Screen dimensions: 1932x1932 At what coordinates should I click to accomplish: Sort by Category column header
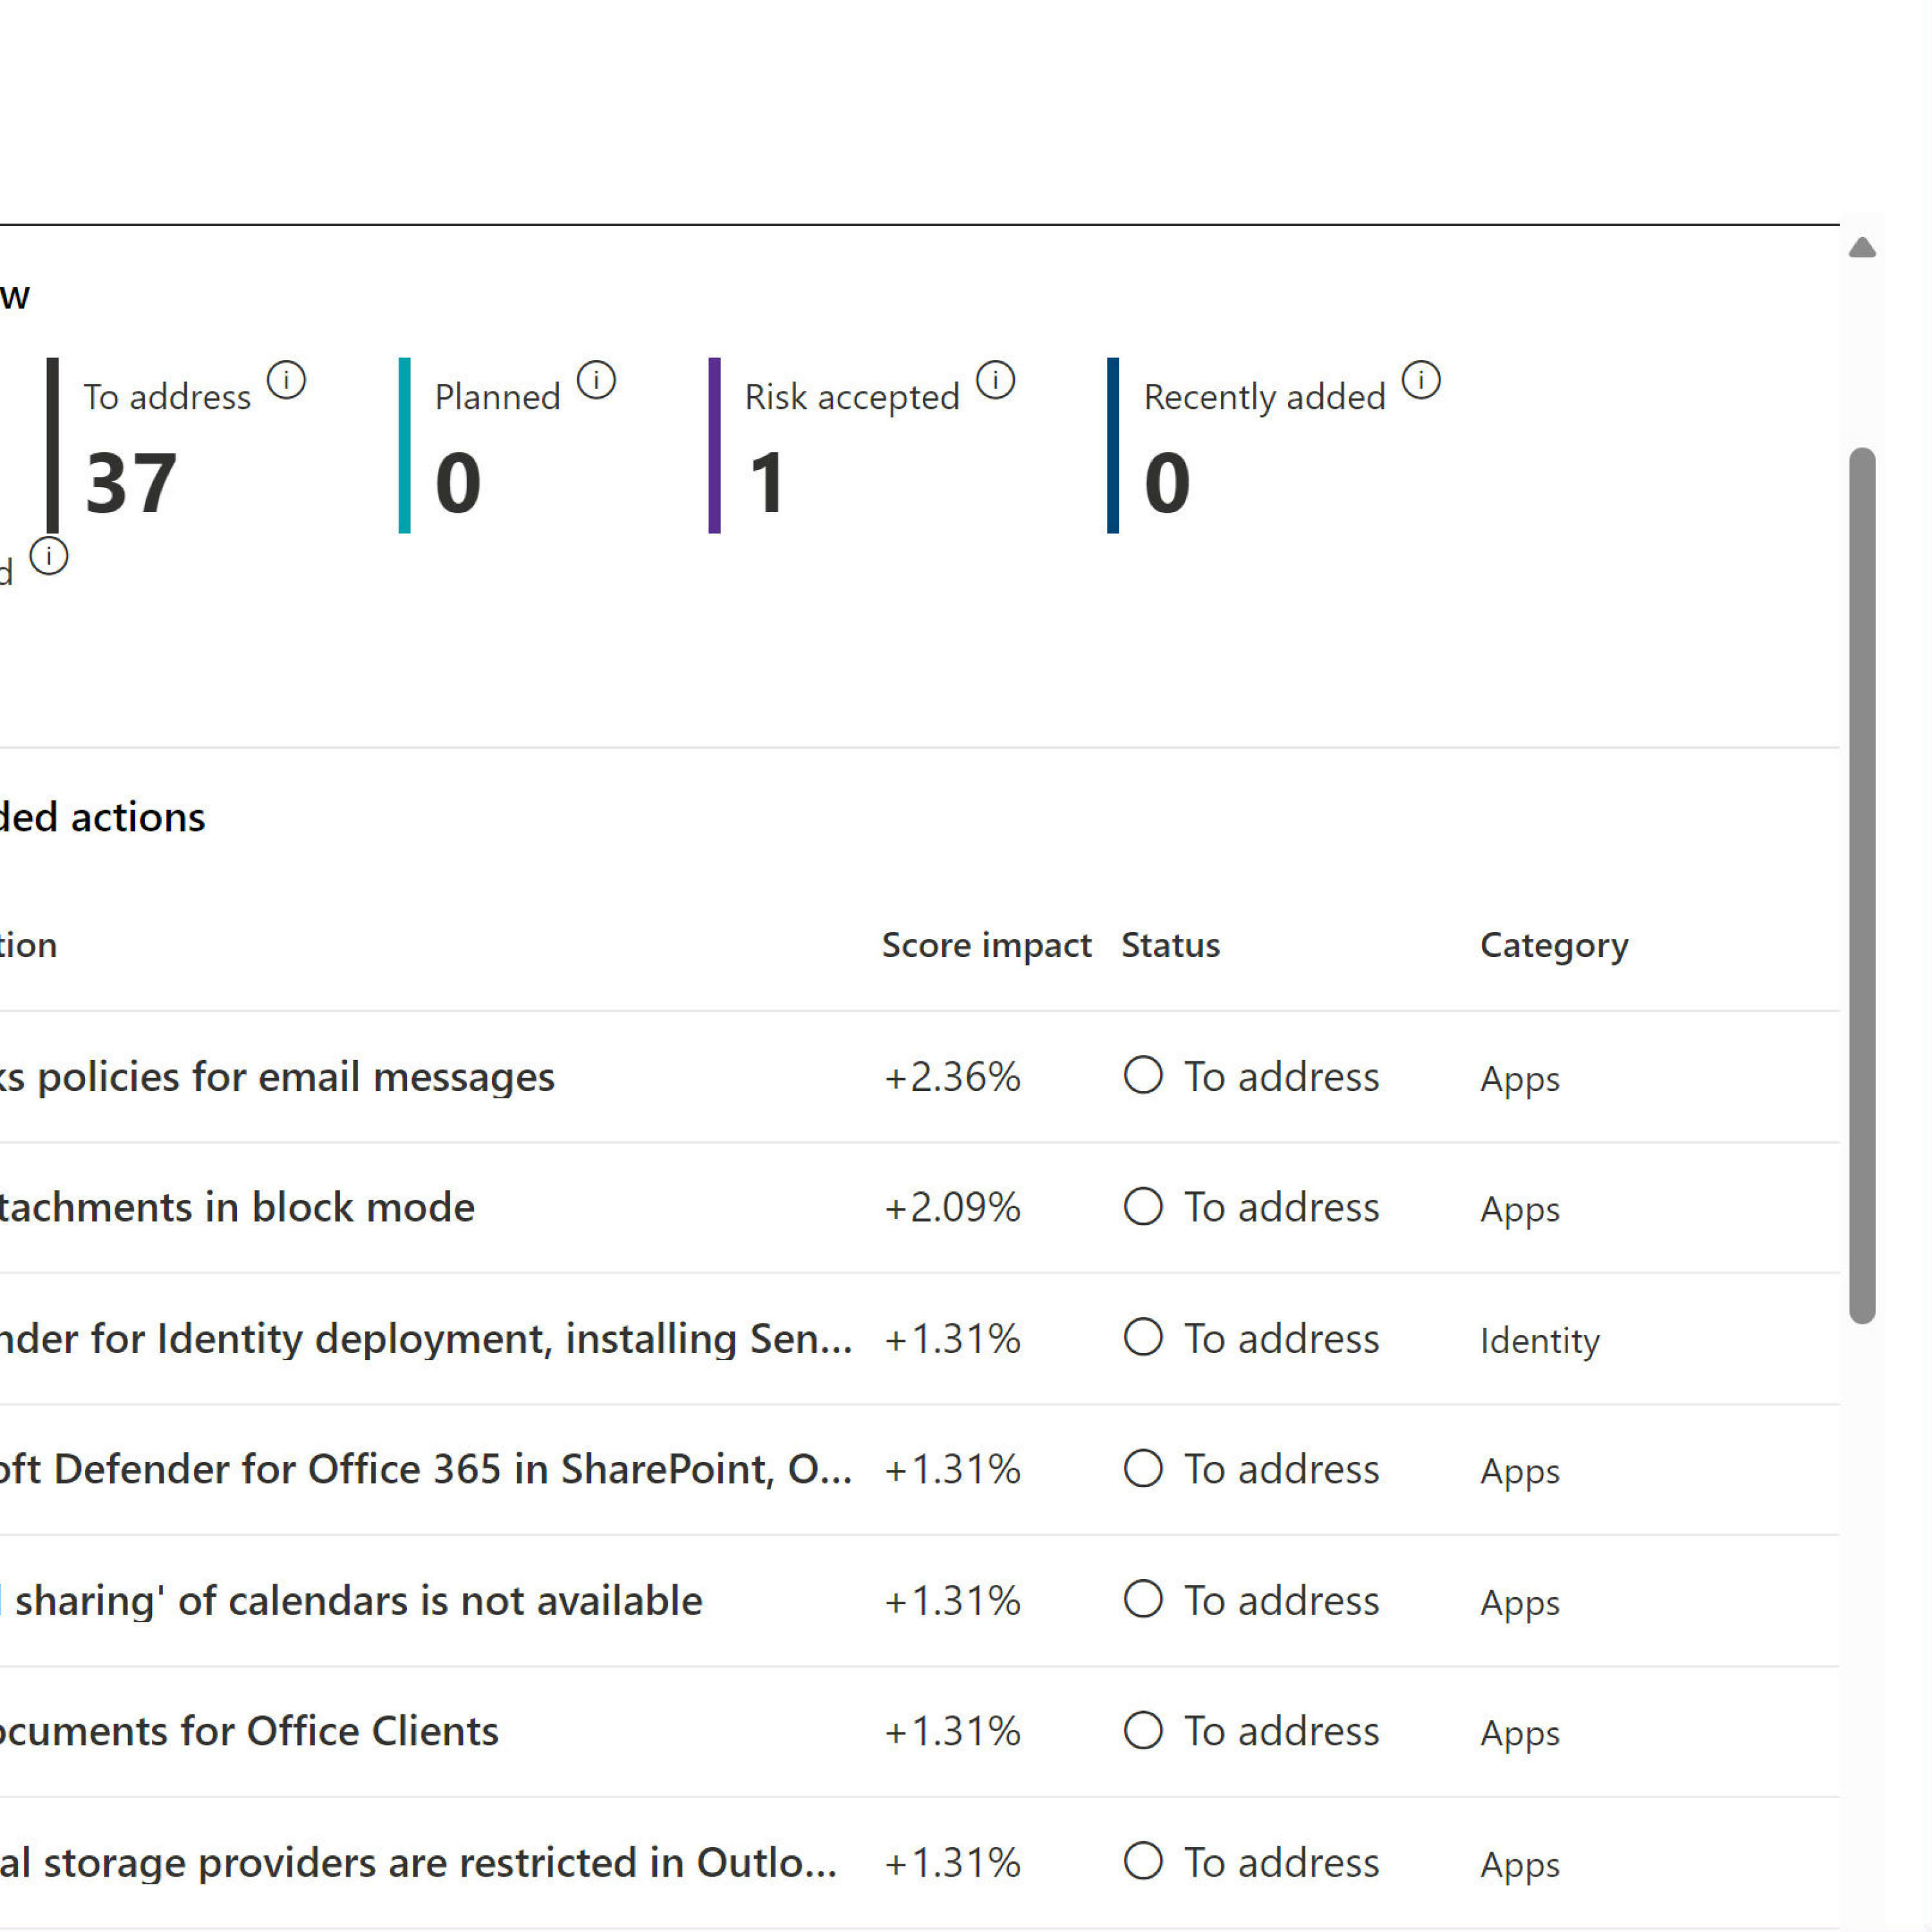(x=1554, y=945)
